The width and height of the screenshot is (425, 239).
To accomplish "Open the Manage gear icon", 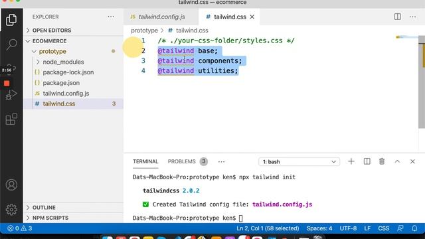I will click(11, 210).
